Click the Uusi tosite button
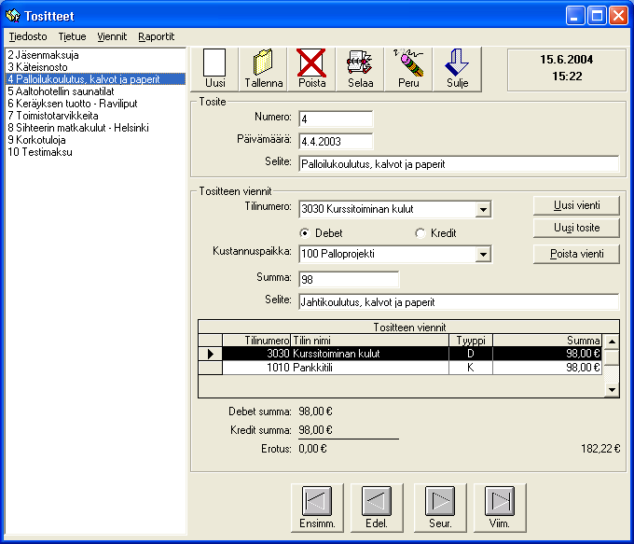Screen dimensions: 634x544 coord(576,228)
